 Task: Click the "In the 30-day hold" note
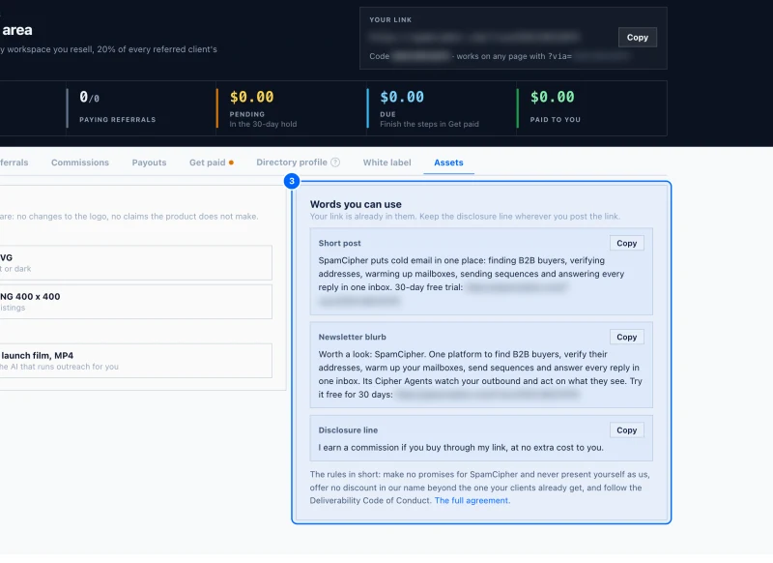(263, 125)
